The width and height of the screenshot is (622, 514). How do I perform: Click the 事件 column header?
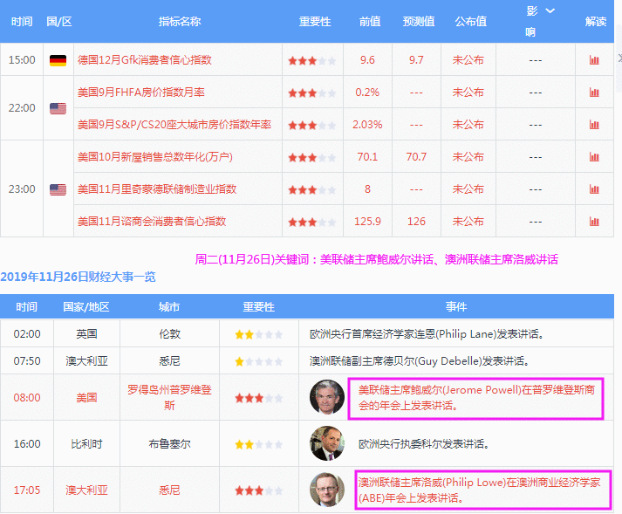tap(455, 307)
